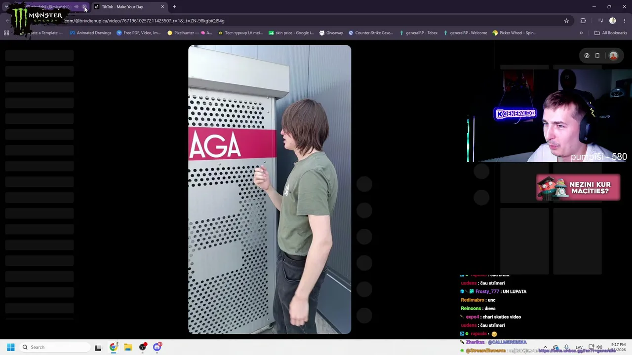Open the LAV language indicator

(x=579, y=348)
